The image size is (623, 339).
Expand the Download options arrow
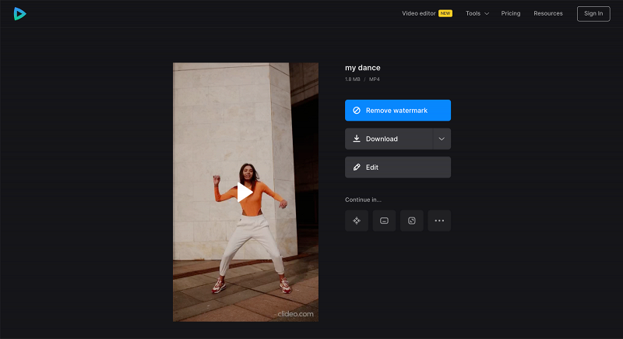(442, 139)
